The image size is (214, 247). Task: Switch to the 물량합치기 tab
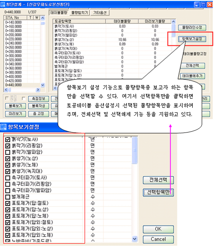80,13
